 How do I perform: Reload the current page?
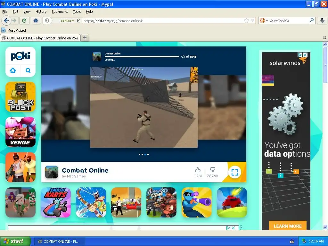(x=24, y=20)
